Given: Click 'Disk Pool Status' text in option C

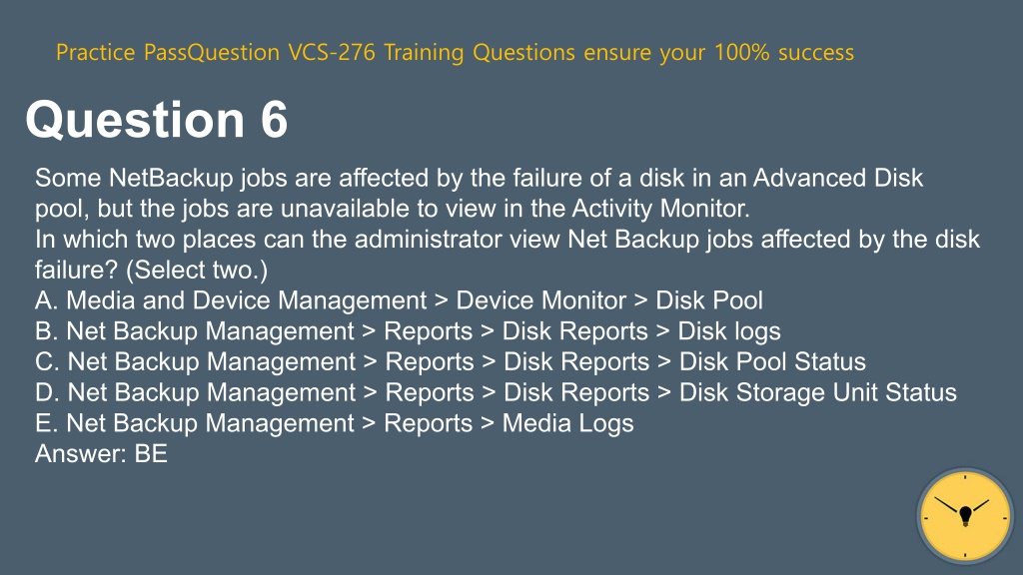Looking at the screenshot, I should tap(772, 361).
